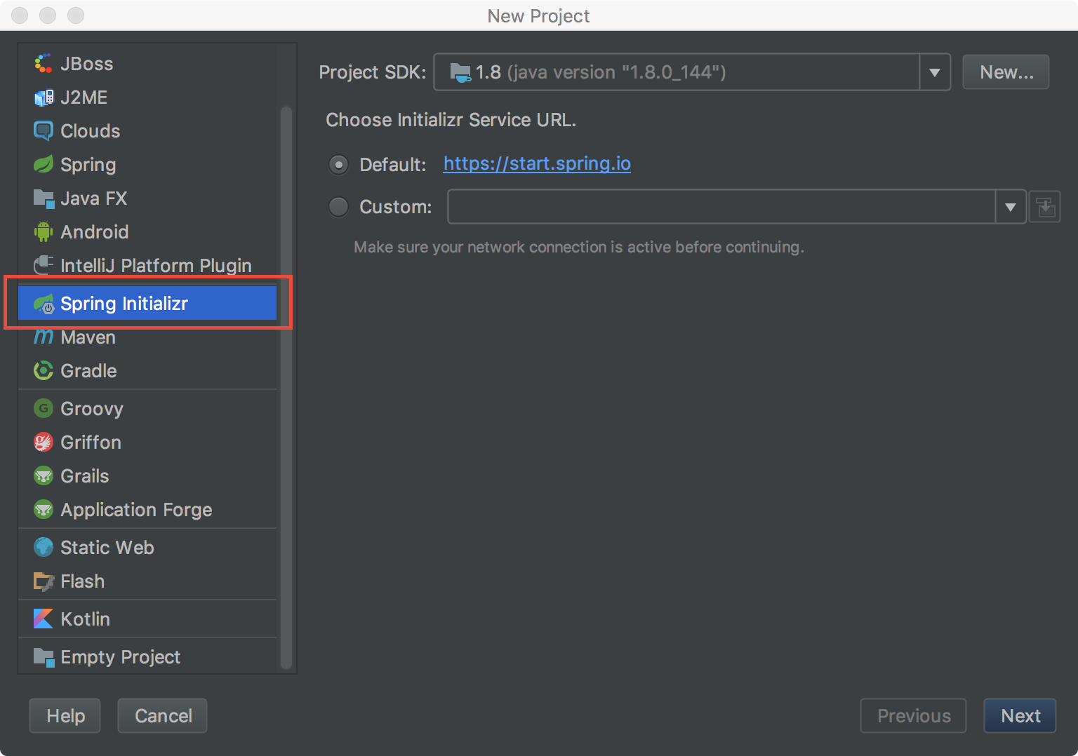Click the 1.8 java version SDK text
The width and height of the screenshot is (1078, 756).
[601, 72]
